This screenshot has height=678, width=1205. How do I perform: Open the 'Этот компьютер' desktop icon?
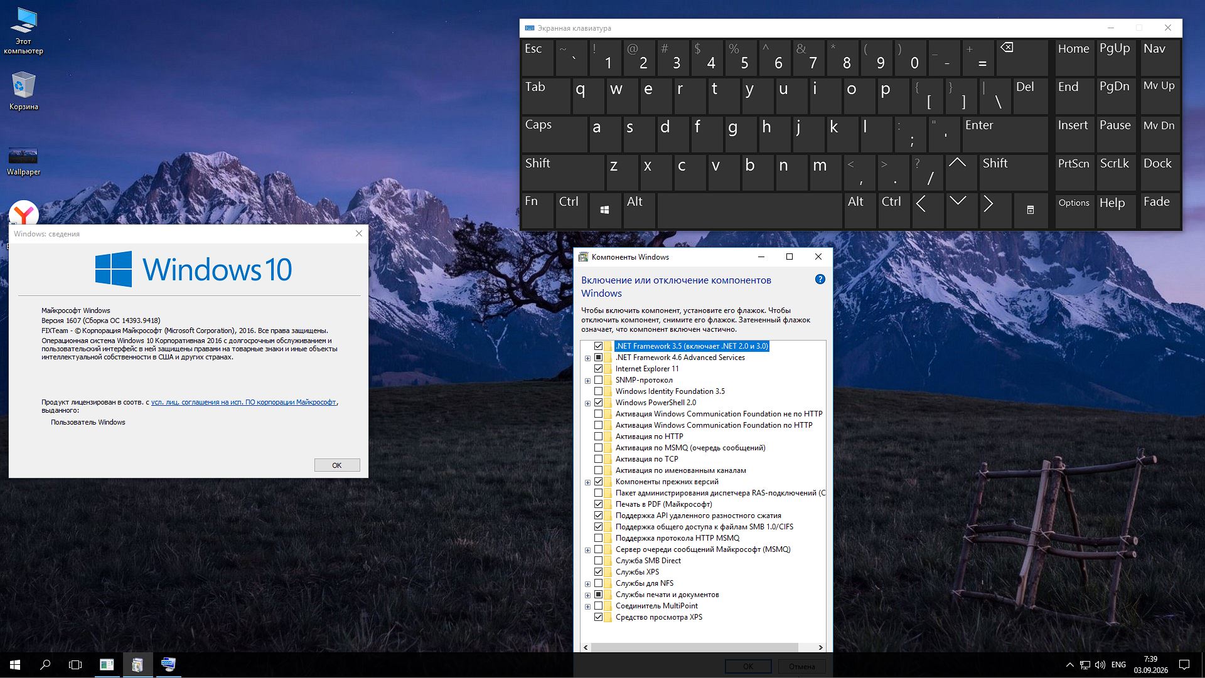[23, 31]
